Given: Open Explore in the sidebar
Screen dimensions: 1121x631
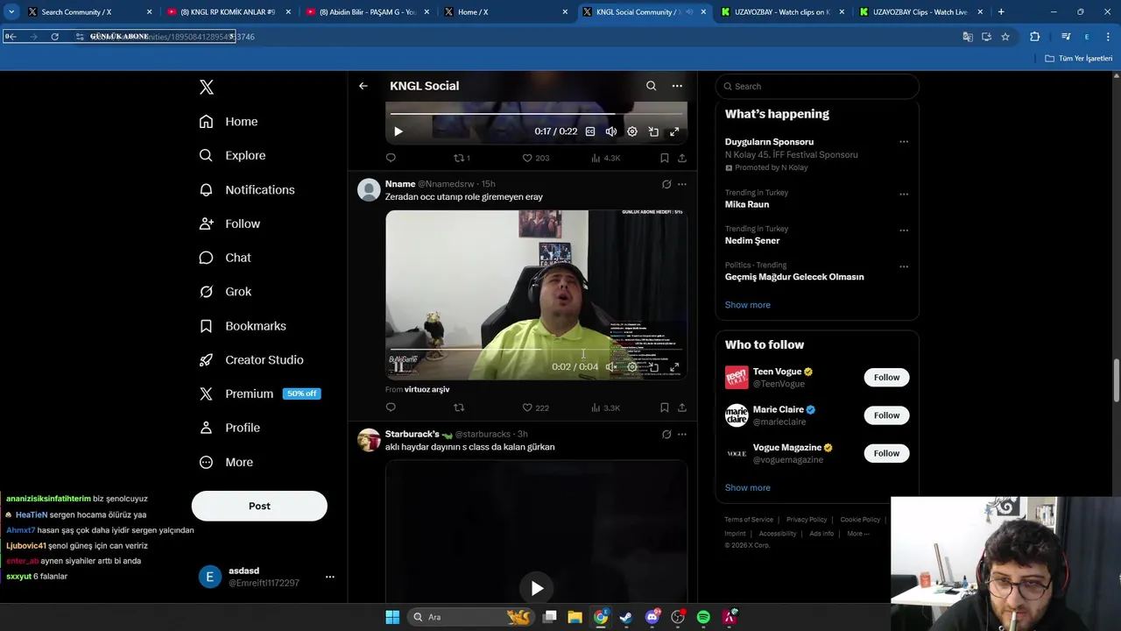Looking at the screenshot, I should click(232, 156).
